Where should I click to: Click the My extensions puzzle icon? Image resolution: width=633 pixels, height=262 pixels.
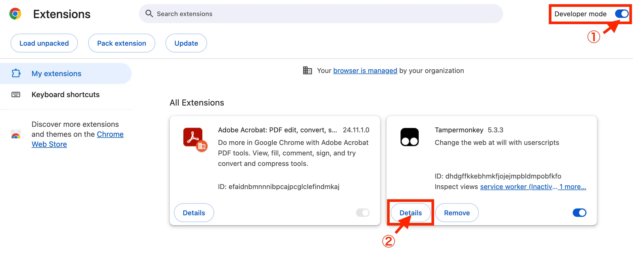[16, 73]
